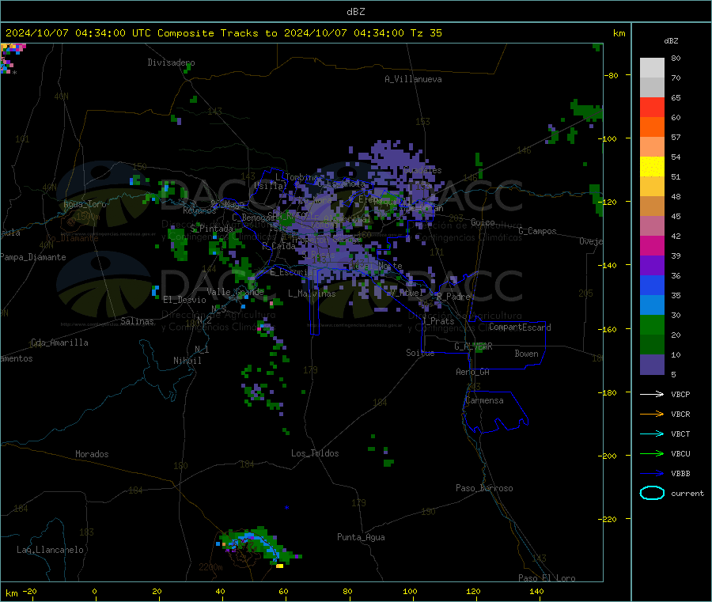Click the '100' tick label on bottom axis

pos(410,591)
